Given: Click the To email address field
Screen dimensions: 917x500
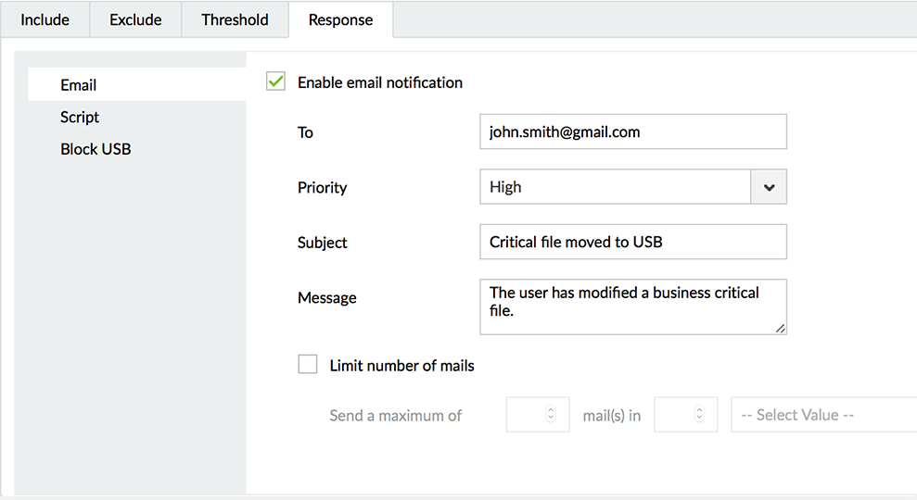Looking at the screenshot, I should click(x=632, y=131).
